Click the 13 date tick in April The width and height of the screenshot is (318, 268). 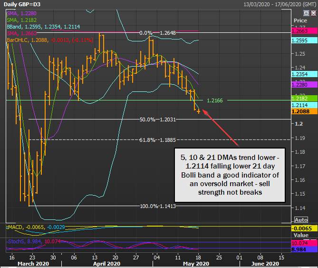click(95, 258)
